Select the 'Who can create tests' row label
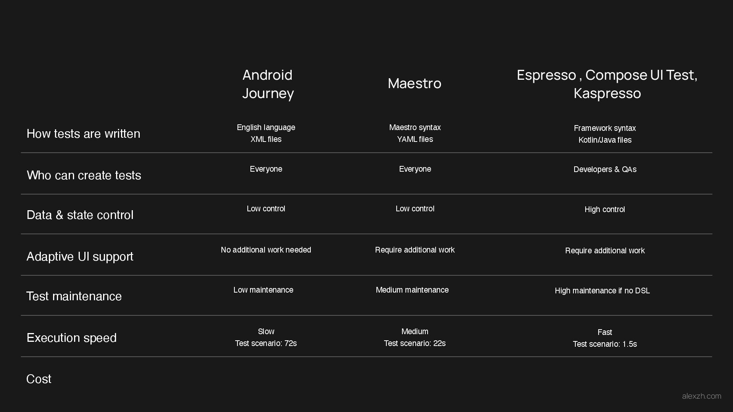 pos(84,175)
